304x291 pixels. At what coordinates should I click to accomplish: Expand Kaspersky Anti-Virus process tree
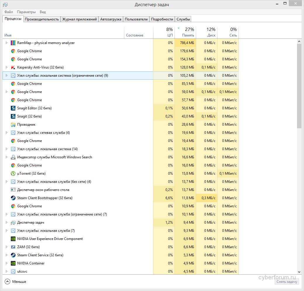pos(7,67)
